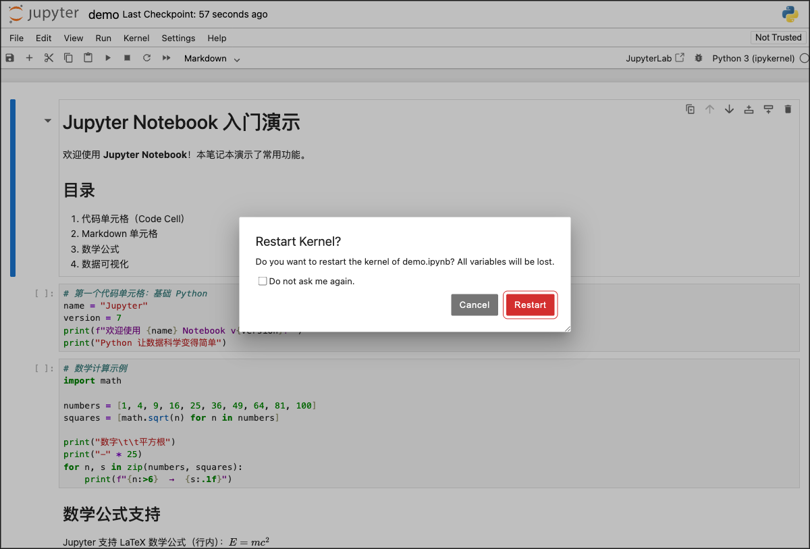Confirm kernel restart with Restart button
Viewport: 810px width, 549px height.
point(530,305)
